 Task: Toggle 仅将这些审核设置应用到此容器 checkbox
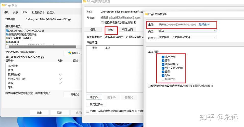point(149,86)
